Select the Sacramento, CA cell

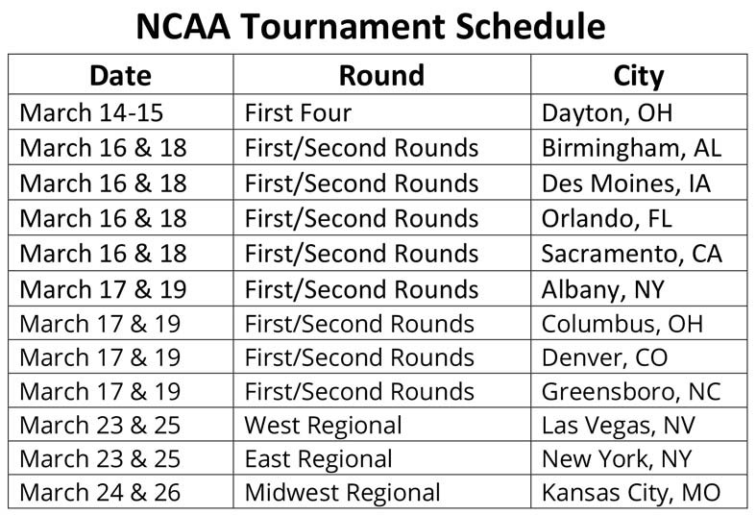[x=639, y=253]
